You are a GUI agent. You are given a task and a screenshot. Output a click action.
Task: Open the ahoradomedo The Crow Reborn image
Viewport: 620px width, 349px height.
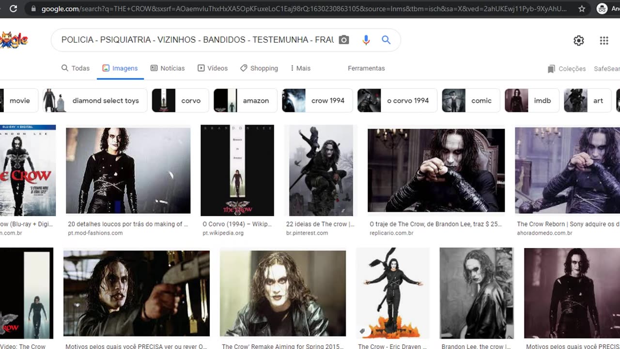[x=567, y=170]
